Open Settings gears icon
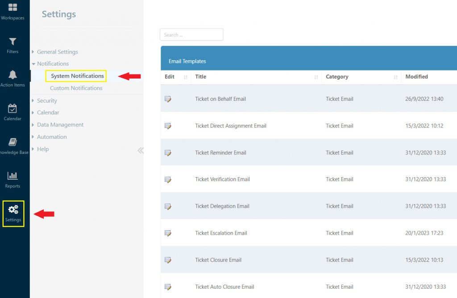This screenshot has width=457, height=298. [13, 209]
